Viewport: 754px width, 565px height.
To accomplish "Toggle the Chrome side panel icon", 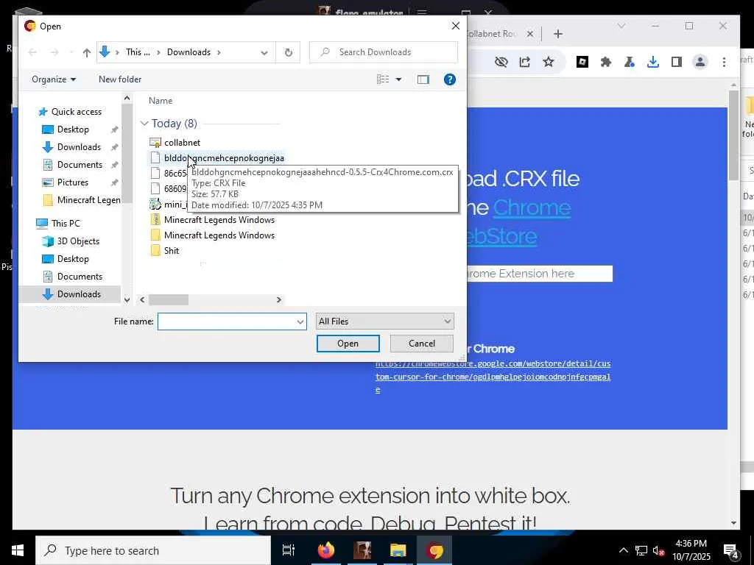I will click(677, 62).
